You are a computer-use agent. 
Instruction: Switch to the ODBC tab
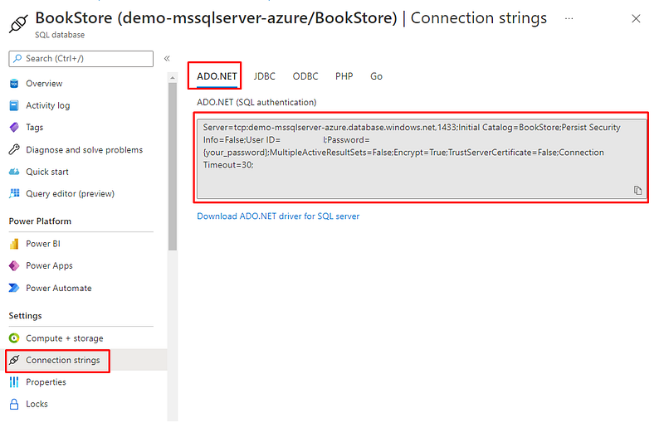point(305,76)
